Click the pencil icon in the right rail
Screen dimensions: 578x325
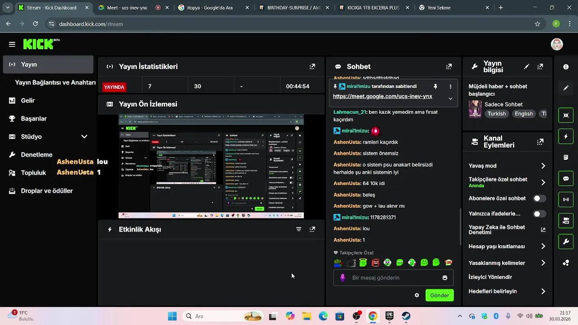tap(566, 88)
